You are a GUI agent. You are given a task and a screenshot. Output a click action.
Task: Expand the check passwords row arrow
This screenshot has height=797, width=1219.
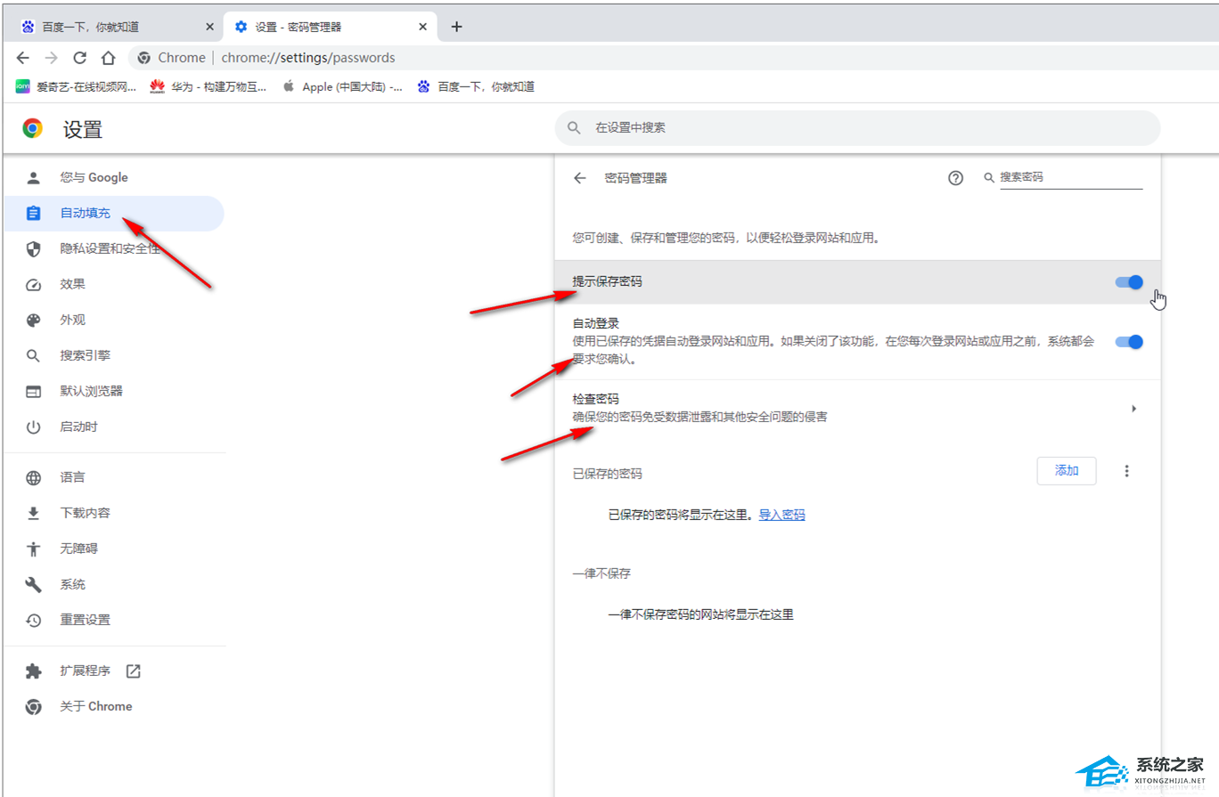pos(1133,409)
